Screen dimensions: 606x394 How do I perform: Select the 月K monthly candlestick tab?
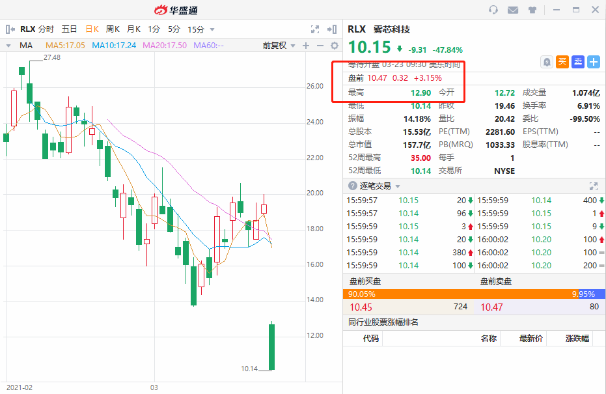point(133,29)
